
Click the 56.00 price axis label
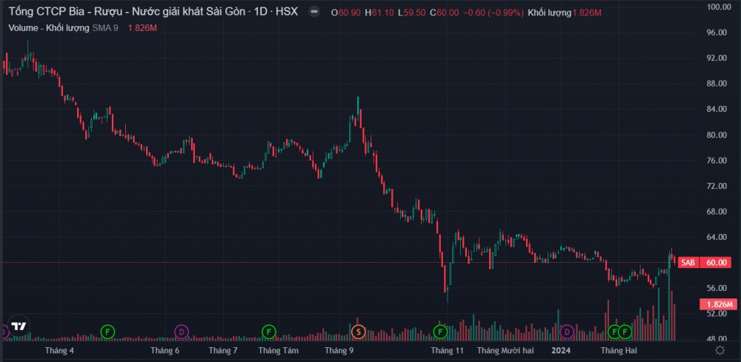[x=716, y=288]
